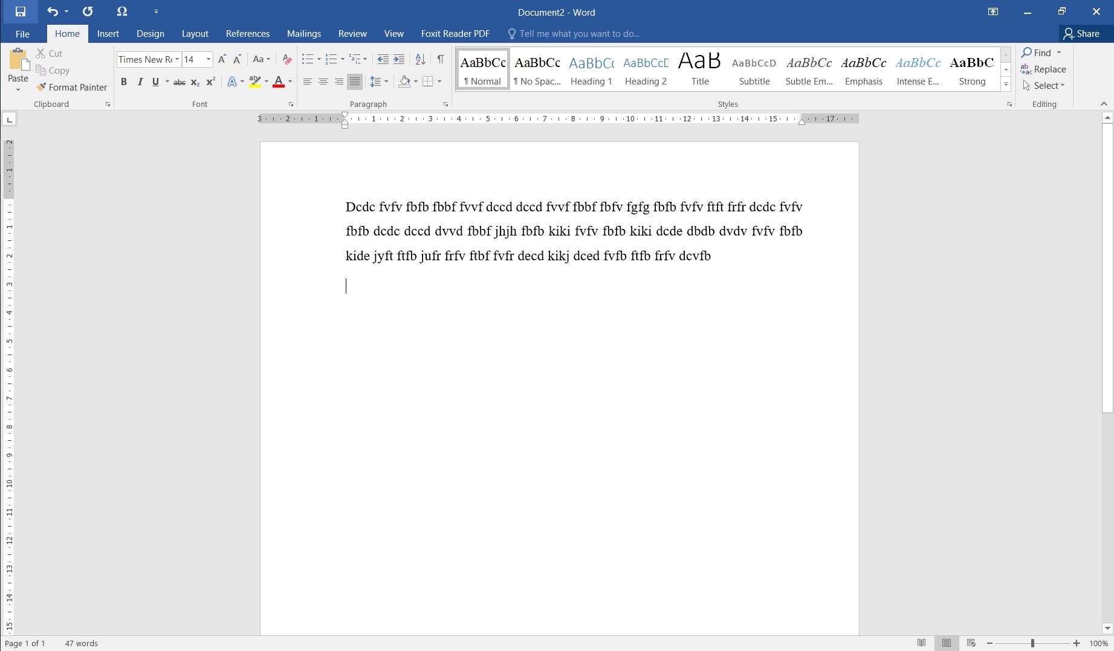Expand the Styles gallery More arrow
This screenshot has height=651, width=1114.
pyautogui.click(x=1006, y=85)
